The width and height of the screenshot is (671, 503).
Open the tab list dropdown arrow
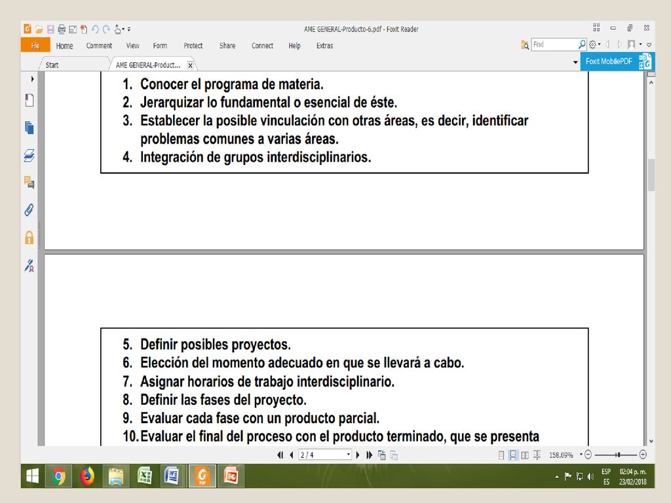point(575,62)
